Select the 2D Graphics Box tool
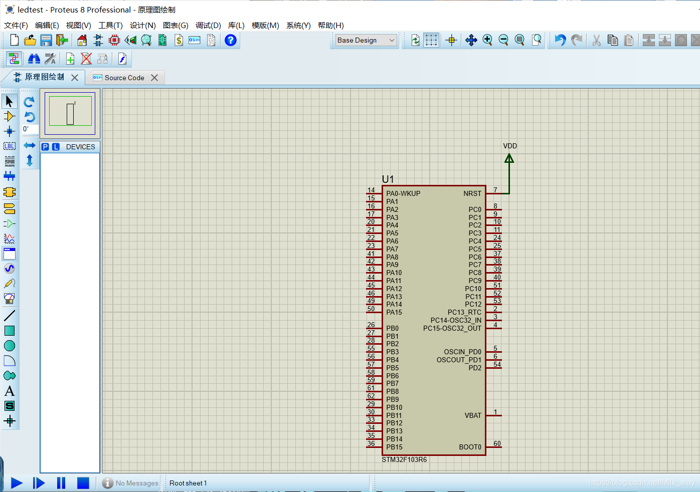This screenshot has height=492, width=700. pos(9,331)
